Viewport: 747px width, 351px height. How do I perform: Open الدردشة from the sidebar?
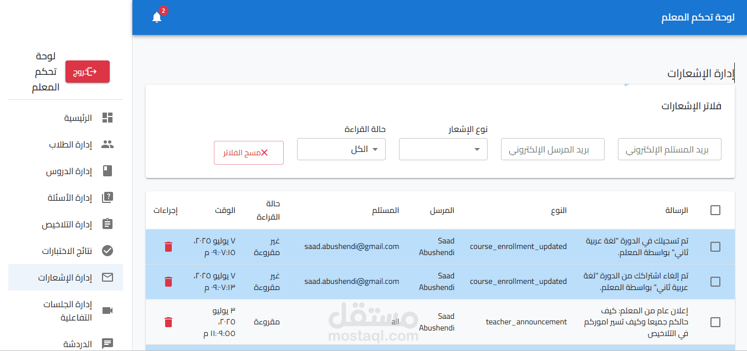coord(65,344)
